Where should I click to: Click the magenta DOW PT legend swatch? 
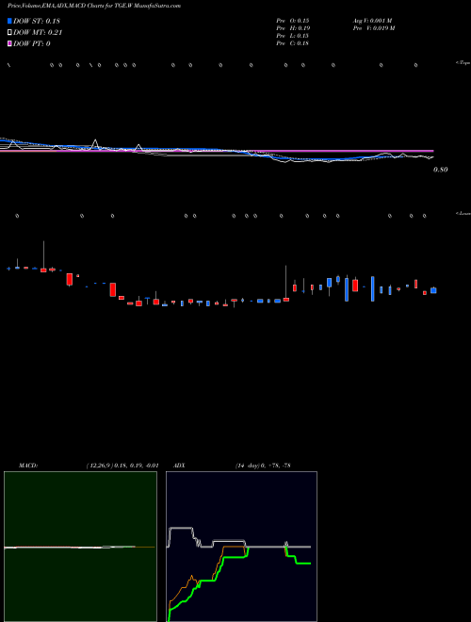pos(10,43)
